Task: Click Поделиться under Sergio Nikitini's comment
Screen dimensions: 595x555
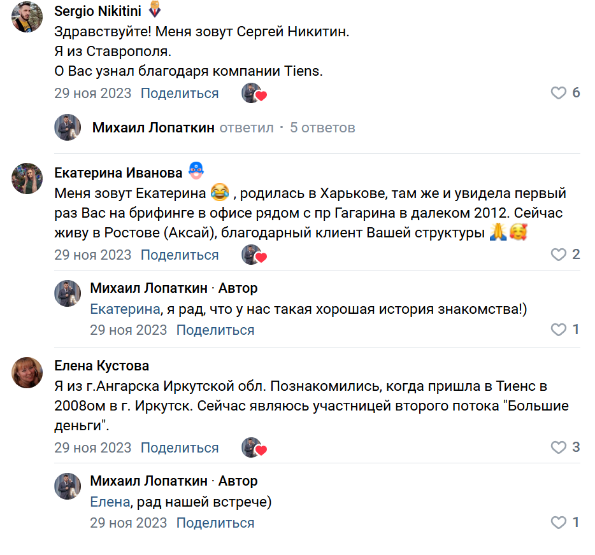Action: (x=180, y=94)
